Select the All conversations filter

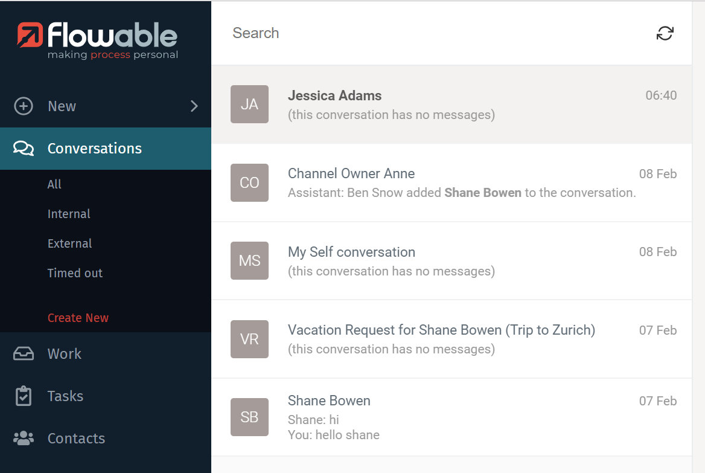[x=54, y=184]
